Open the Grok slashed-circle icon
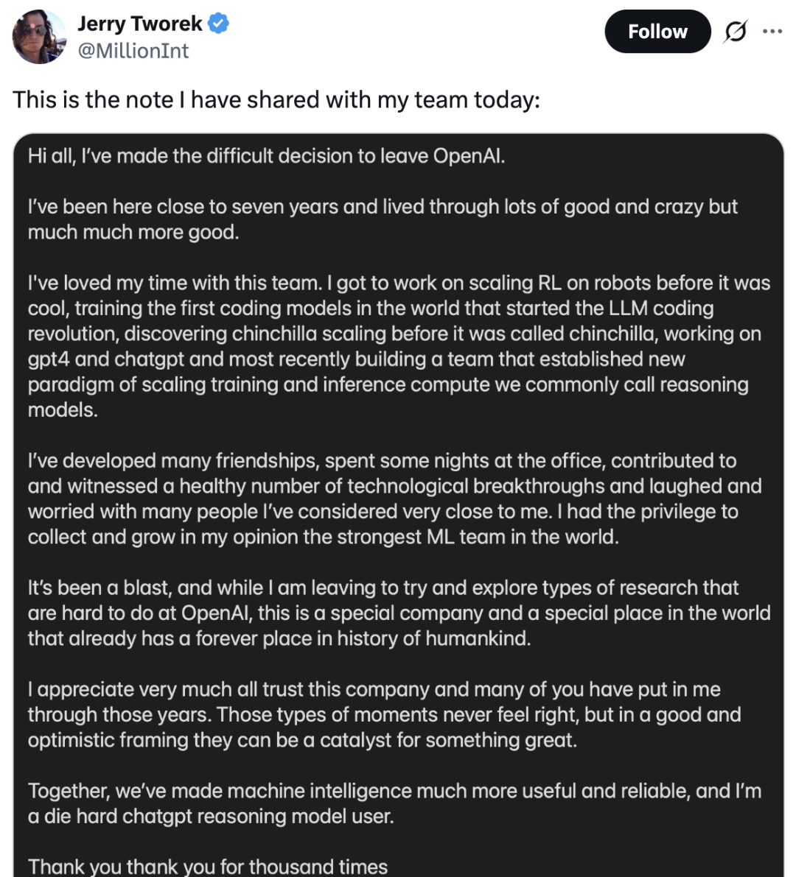Screen dimensions: 796x877 735,32
